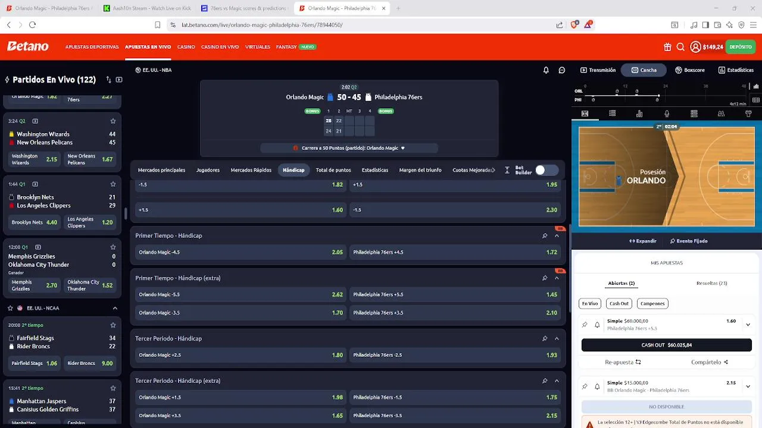Select the standings table icon in tracker toolbar
The image size is (762, 428).
coord(694,114)
